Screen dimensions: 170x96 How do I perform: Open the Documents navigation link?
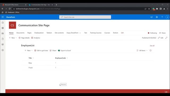tap(20, 33)
